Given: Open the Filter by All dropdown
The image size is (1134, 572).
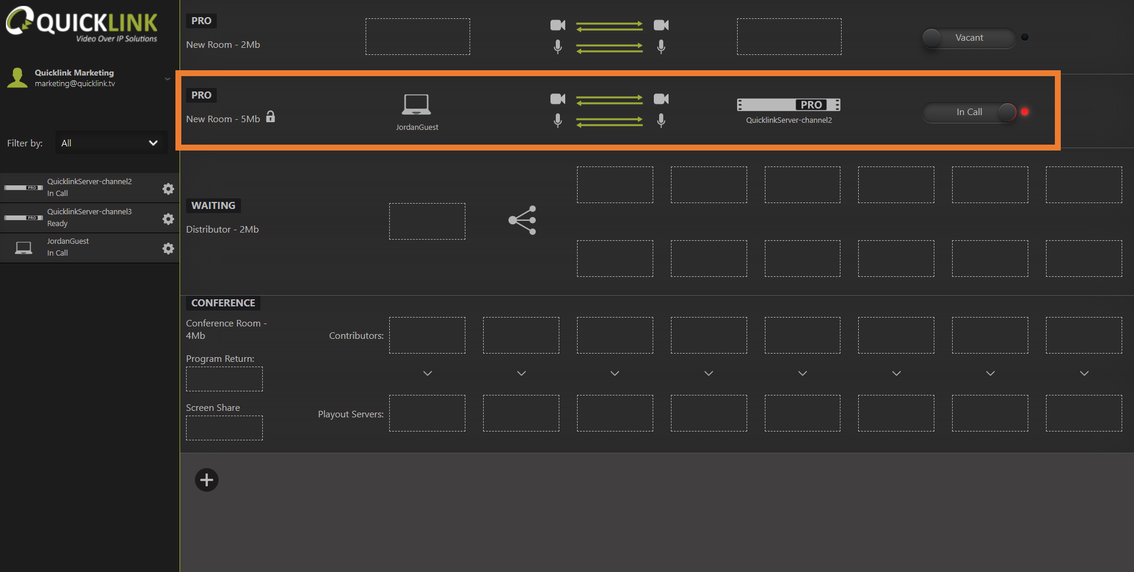Looking at the screenshot, I should 111,143.
